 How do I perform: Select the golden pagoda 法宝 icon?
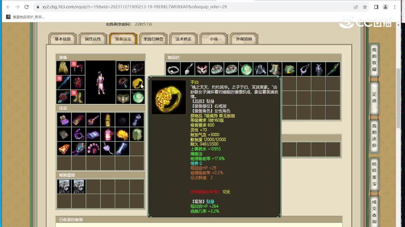tap(108, 120)
